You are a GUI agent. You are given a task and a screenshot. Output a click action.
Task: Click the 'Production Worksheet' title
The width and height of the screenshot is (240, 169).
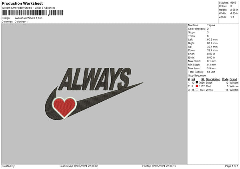coord(22,3)
